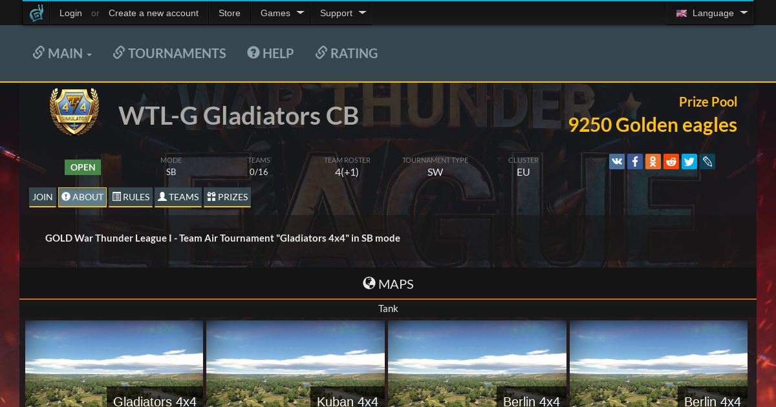The width and height of the screenshot is (776, 407).
Task: Click the 4x4 Simulator tournament badge
Action: point(74,111)
